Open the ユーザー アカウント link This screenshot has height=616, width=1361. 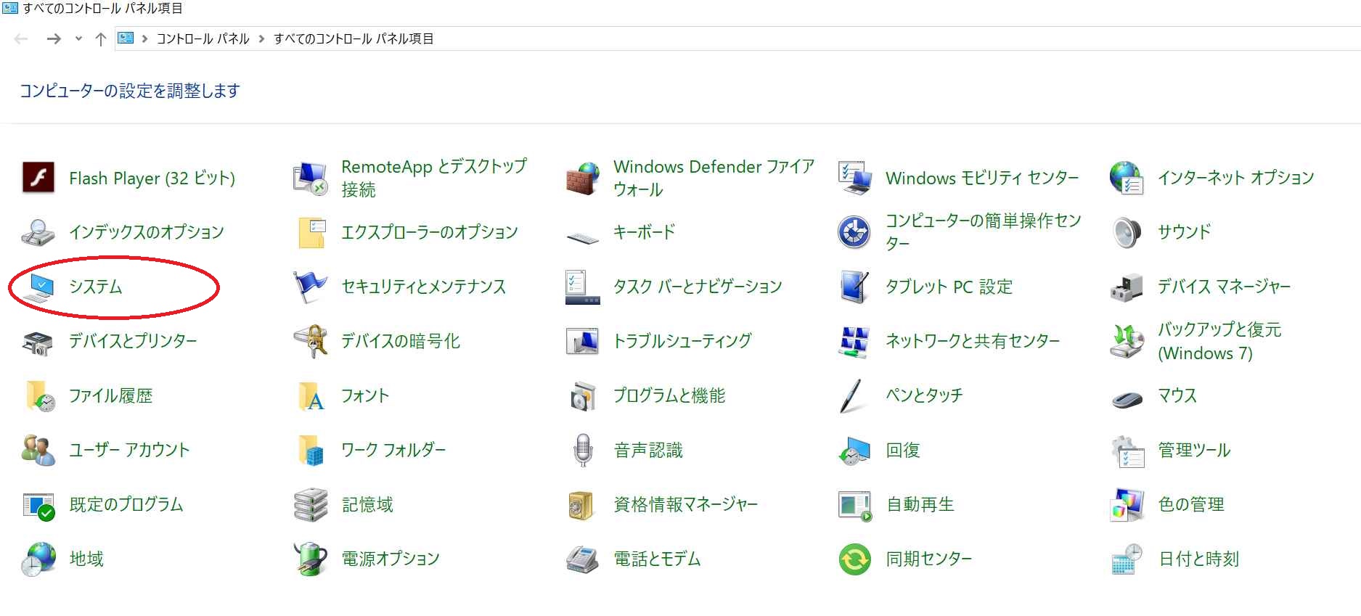point(129,451)
